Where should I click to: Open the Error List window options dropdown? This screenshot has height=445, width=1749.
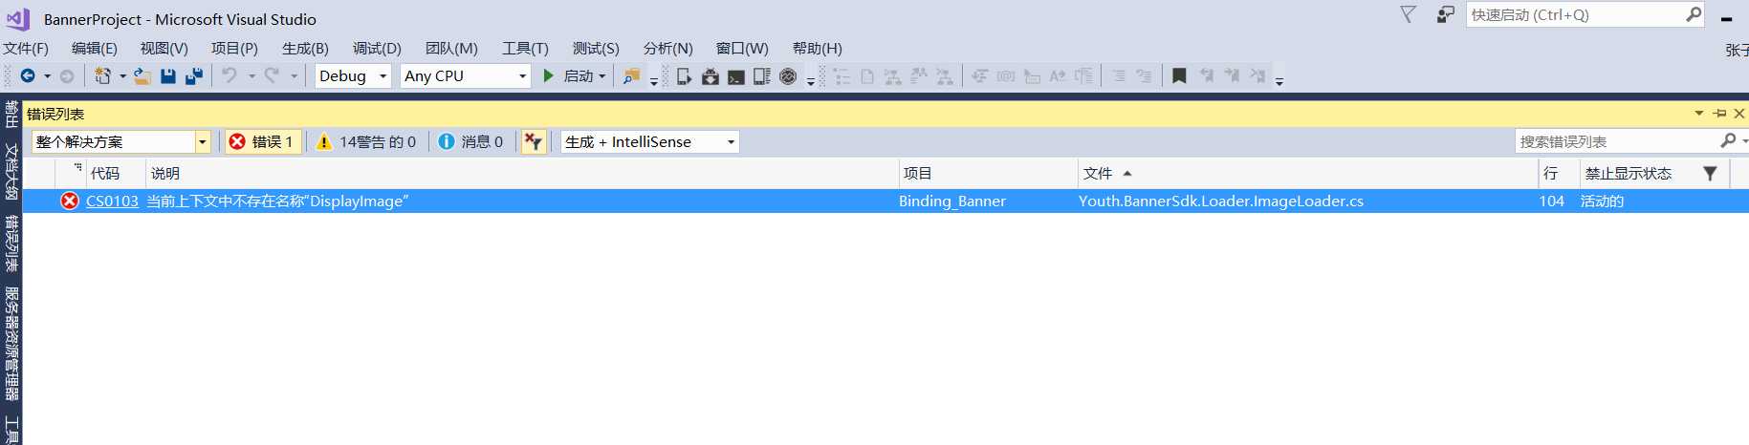[1699, 114]
